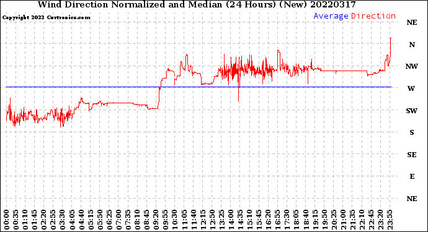The height and width of the screenshot is (232, 428).
Task: Click the 14:35 time axis label
Action: pyautogui.click(x=240, y=220)
